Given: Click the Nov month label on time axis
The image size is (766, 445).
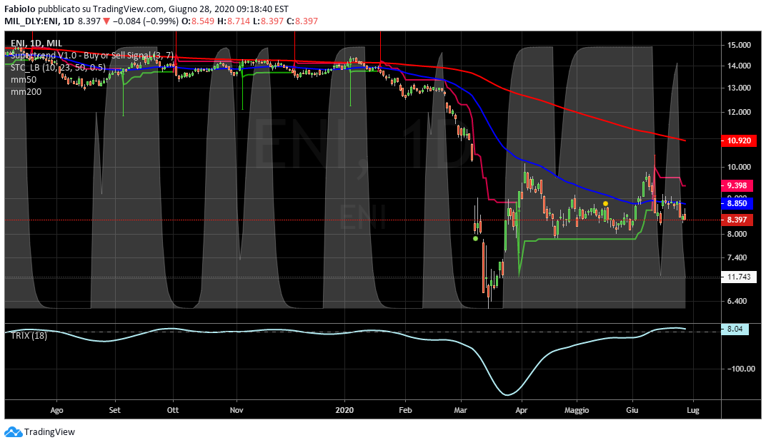Looking at the screenshot, I should click(237, 410).
